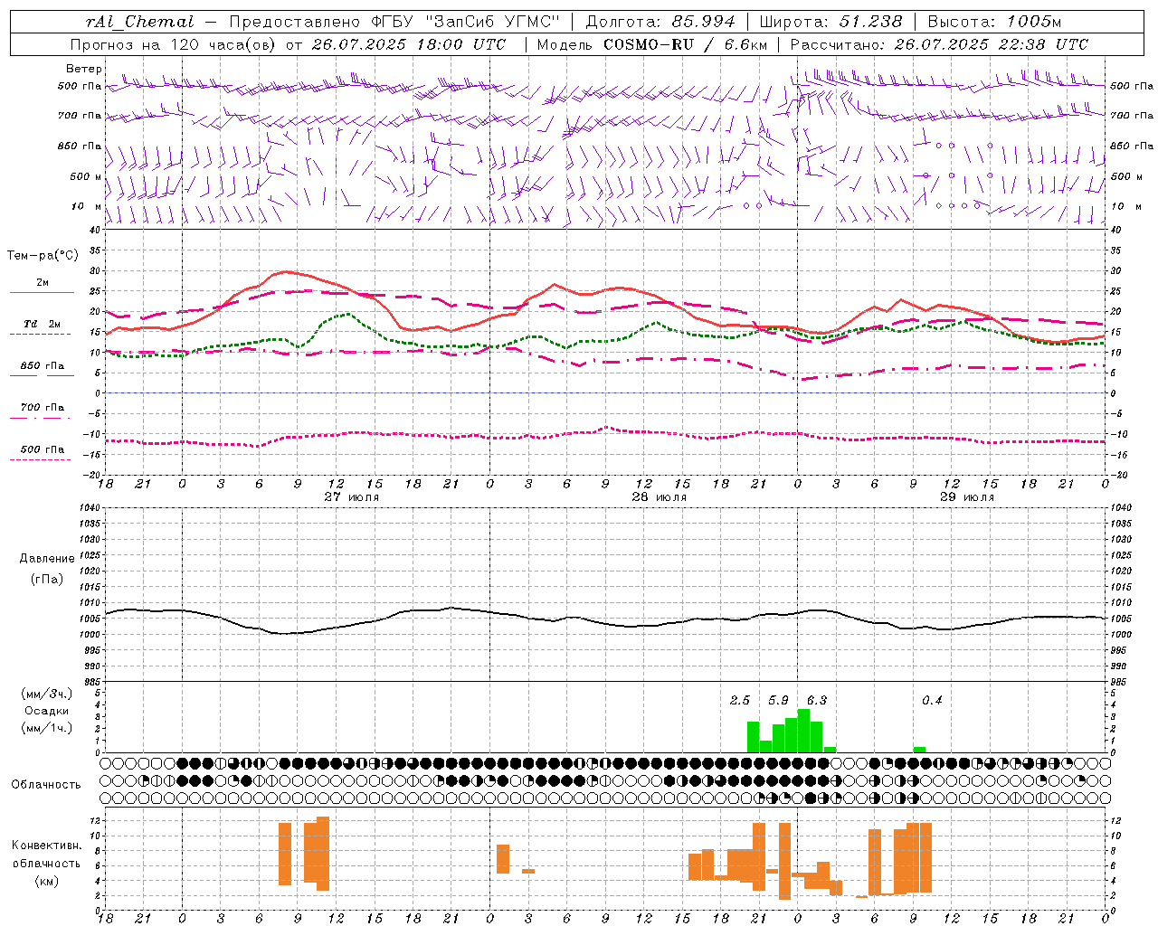Click the Тем-ра(°C) temperature axis title
1158x926 pixels.
(43, 256)
